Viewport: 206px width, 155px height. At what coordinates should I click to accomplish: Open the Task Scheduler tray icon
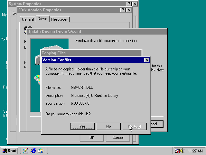pyautogui.click(x=177, y=151)
